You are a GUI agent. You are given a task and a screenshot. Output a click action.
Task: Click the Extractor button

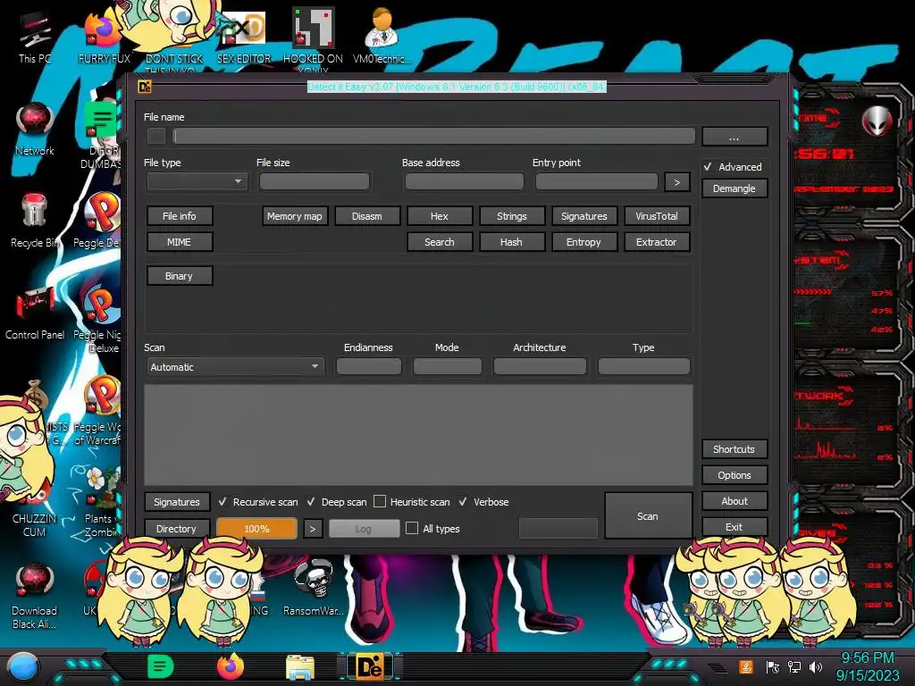[x=657, y=242]
